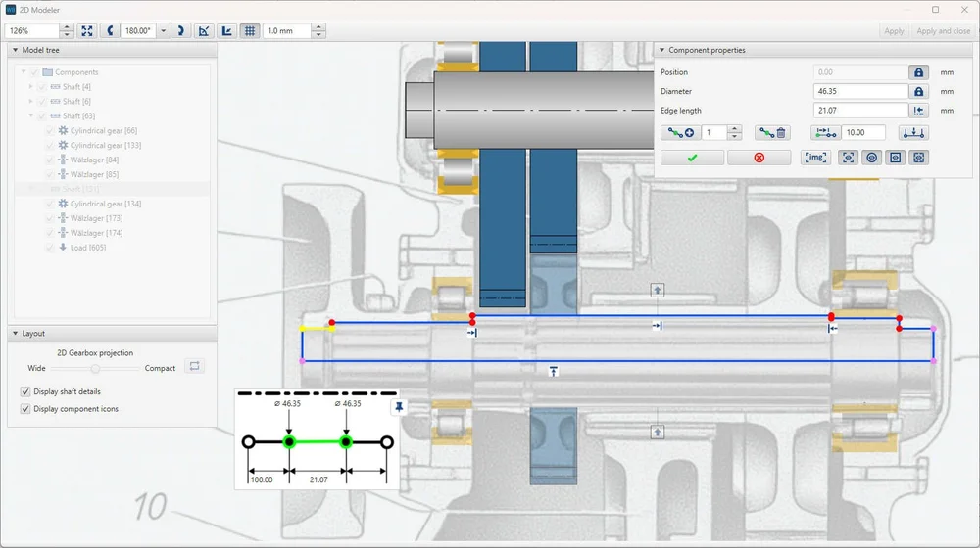Click the add shaft segment plus icon

[x=680, y=132]
